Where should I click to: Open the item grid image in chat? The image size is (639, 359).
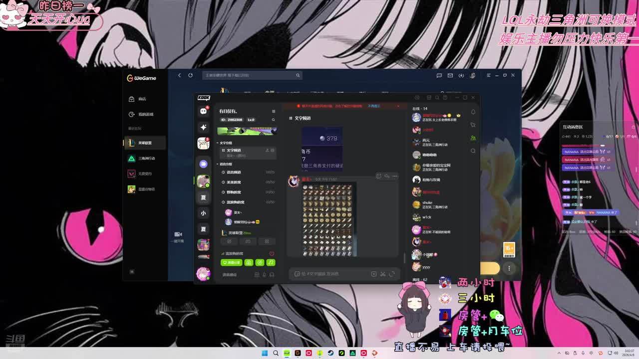pos(328,220)
